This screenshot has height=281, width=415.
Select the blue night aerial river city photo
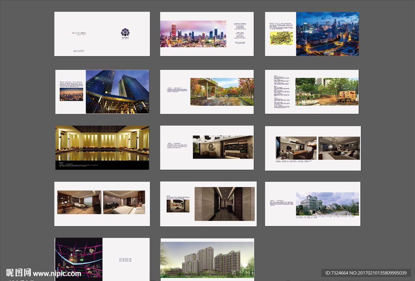[327, 34]
